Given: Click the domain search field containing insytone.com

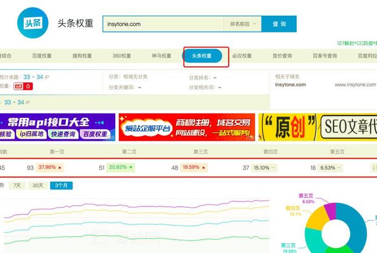Looking at the screenshot, I should click(163, 24).
